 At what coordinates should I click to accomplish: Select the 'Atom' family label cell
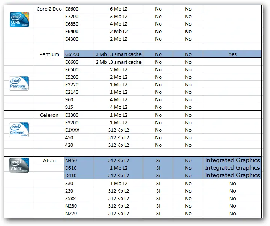click(x=49, y=160)
